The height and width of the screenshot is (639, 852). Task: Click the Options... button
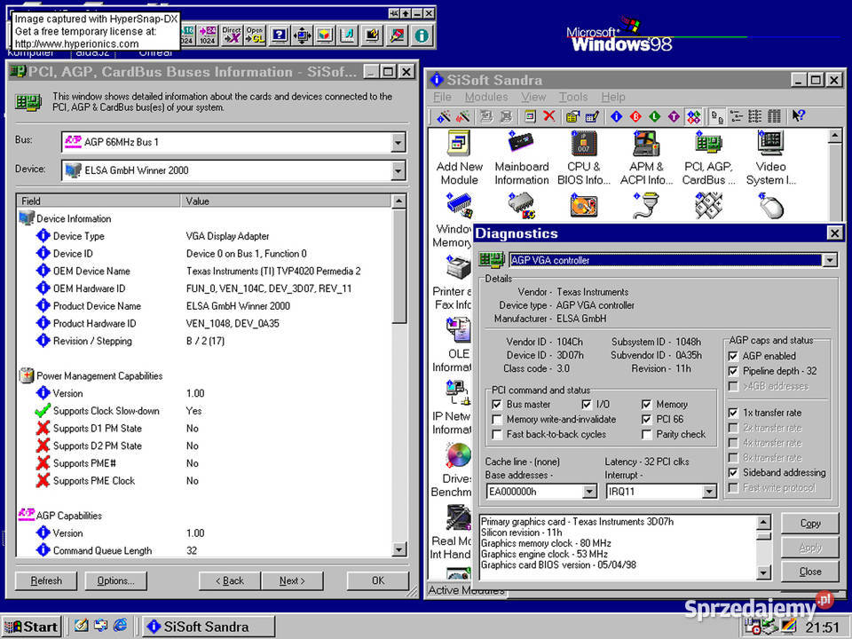tap(115, 580)
